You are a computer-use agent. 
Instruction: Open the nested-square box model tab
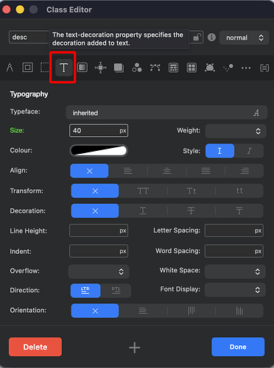tap(27, 68)
